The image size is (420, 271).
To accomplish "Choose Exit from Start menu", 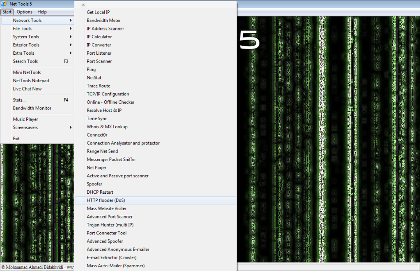I will (x=37, y=139).
